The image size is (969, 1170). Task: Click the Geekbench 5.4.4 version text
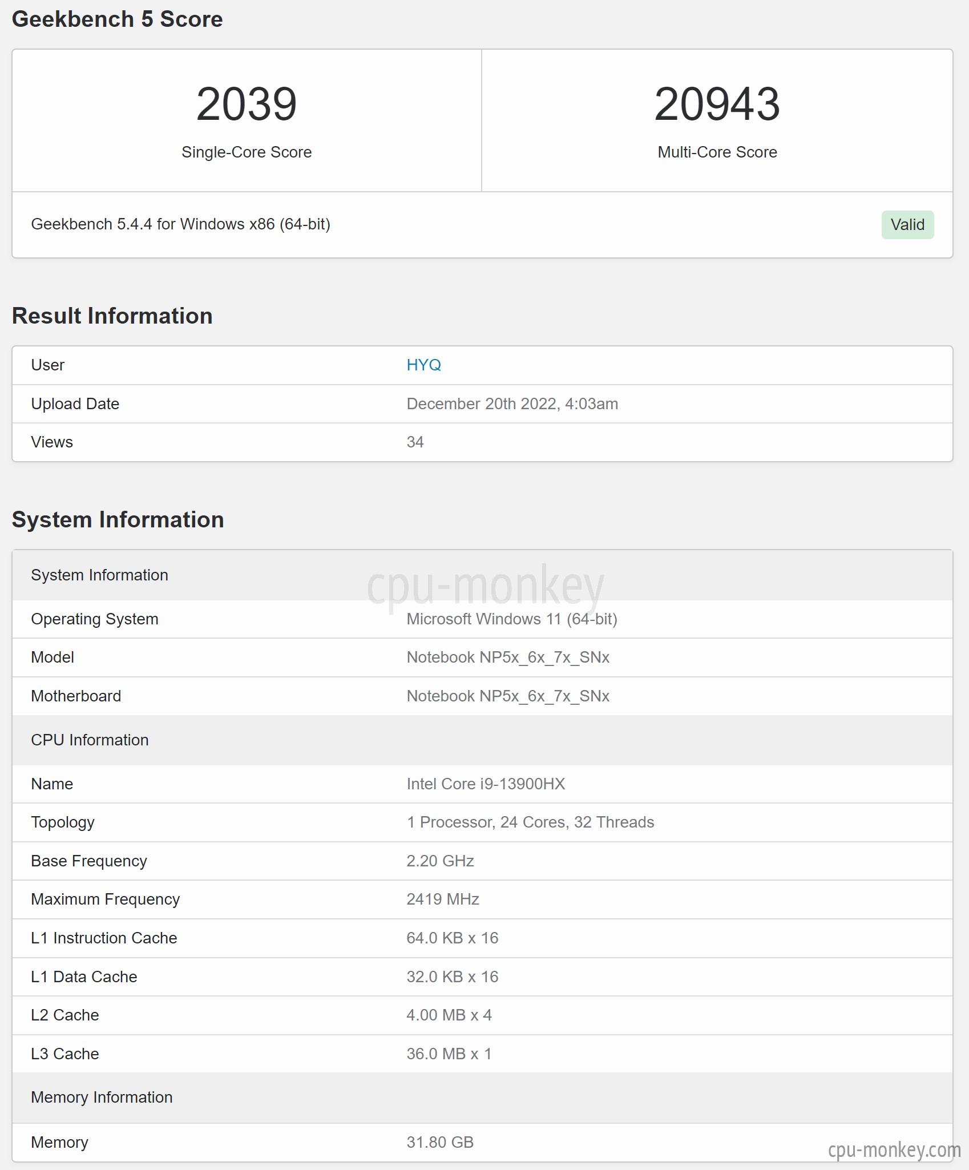pyautogui.click(x=180, y=224)
